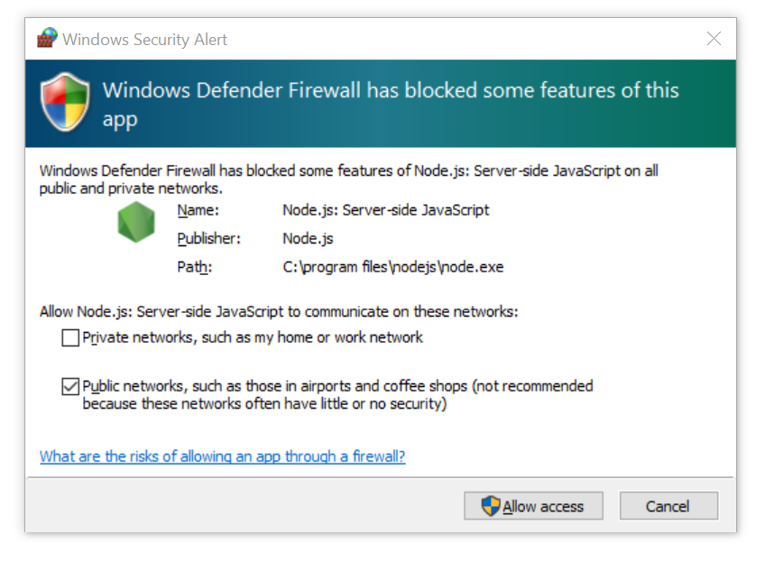
Task: Click the Publisher field label
Action: 208,238
